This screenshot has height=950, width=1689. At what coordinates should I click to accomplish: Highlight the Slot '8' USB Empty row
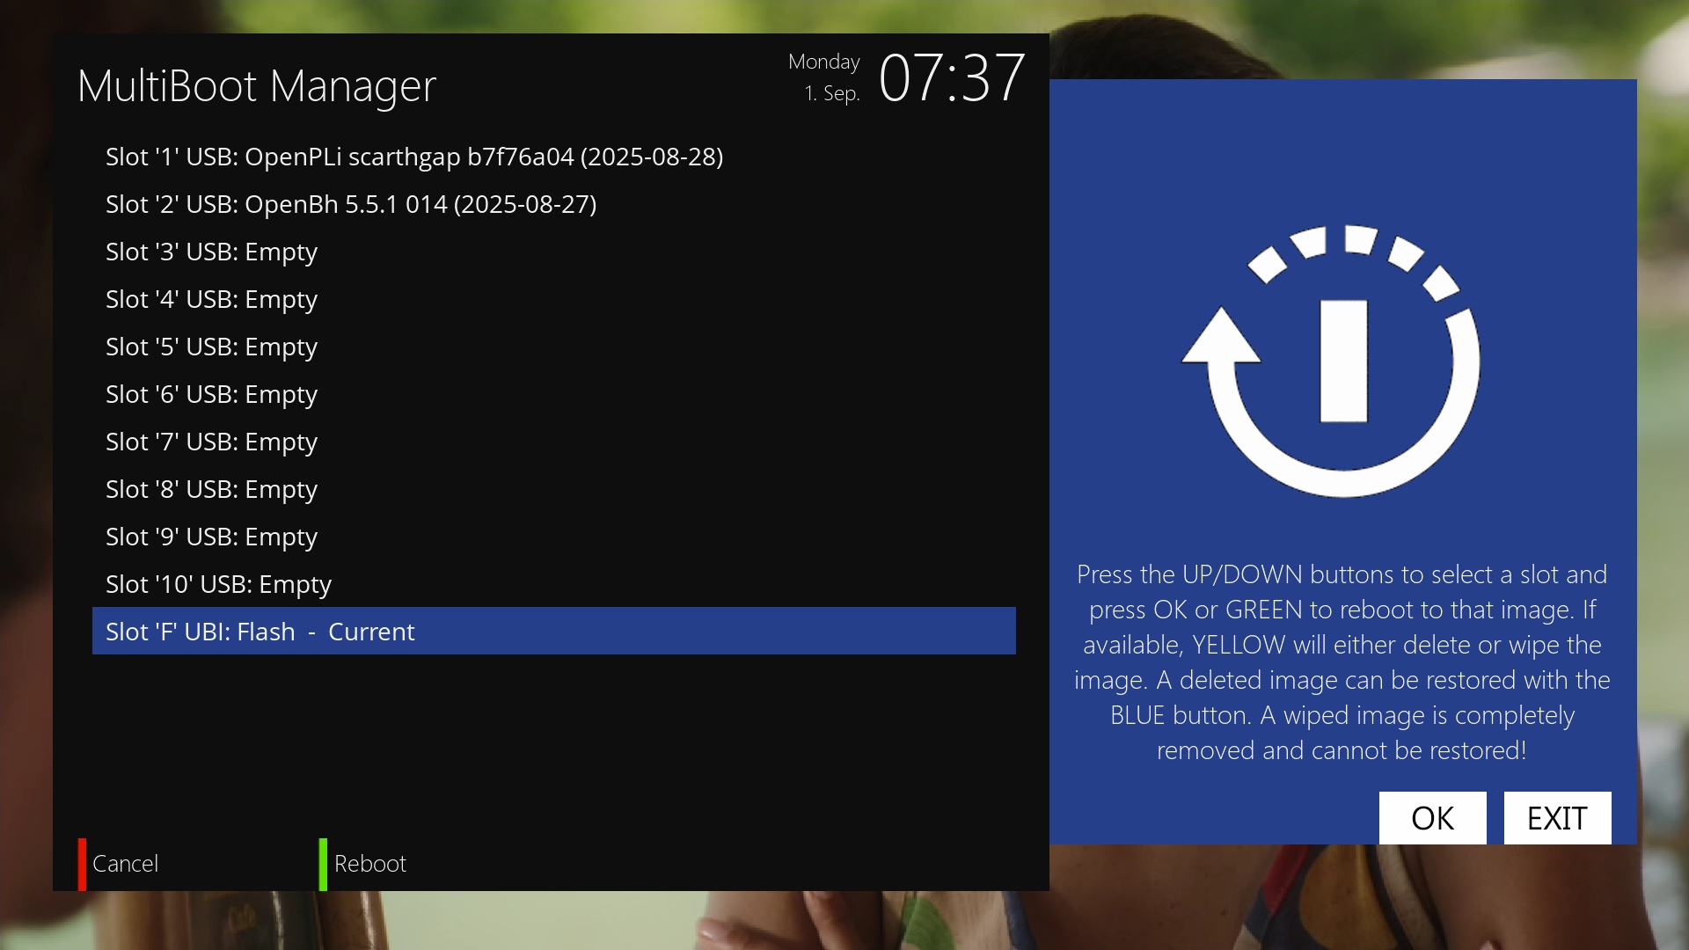point(554,489)
